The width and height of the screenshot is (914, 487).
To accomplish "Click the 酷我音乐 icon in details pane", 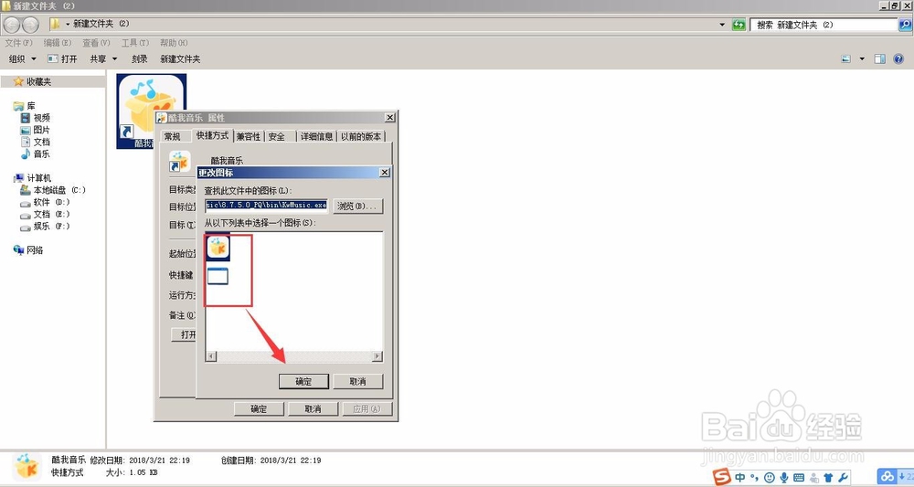I will pyautogui.click(x=27, y=467).
